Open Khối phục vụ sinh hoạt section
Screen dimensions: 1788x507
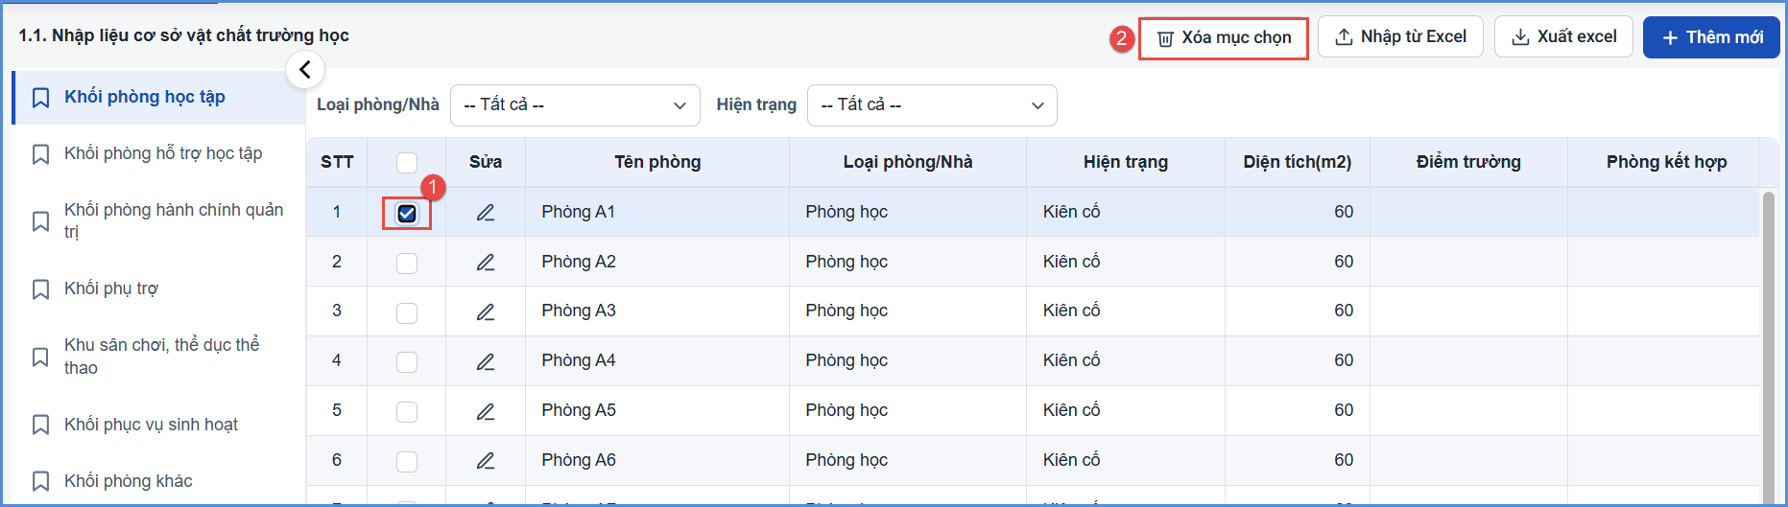[x=158, y=425]
